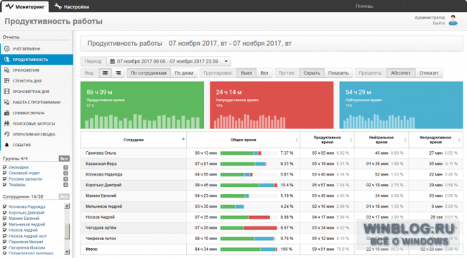Select the Мамин Евгений table row

coord(272,196)
